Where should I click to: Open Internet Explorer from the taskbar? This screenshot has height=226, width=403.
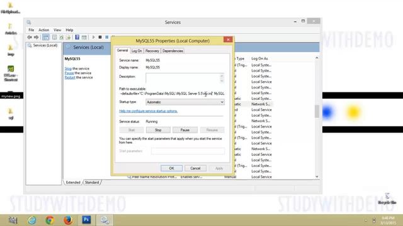tap(32, 220)
